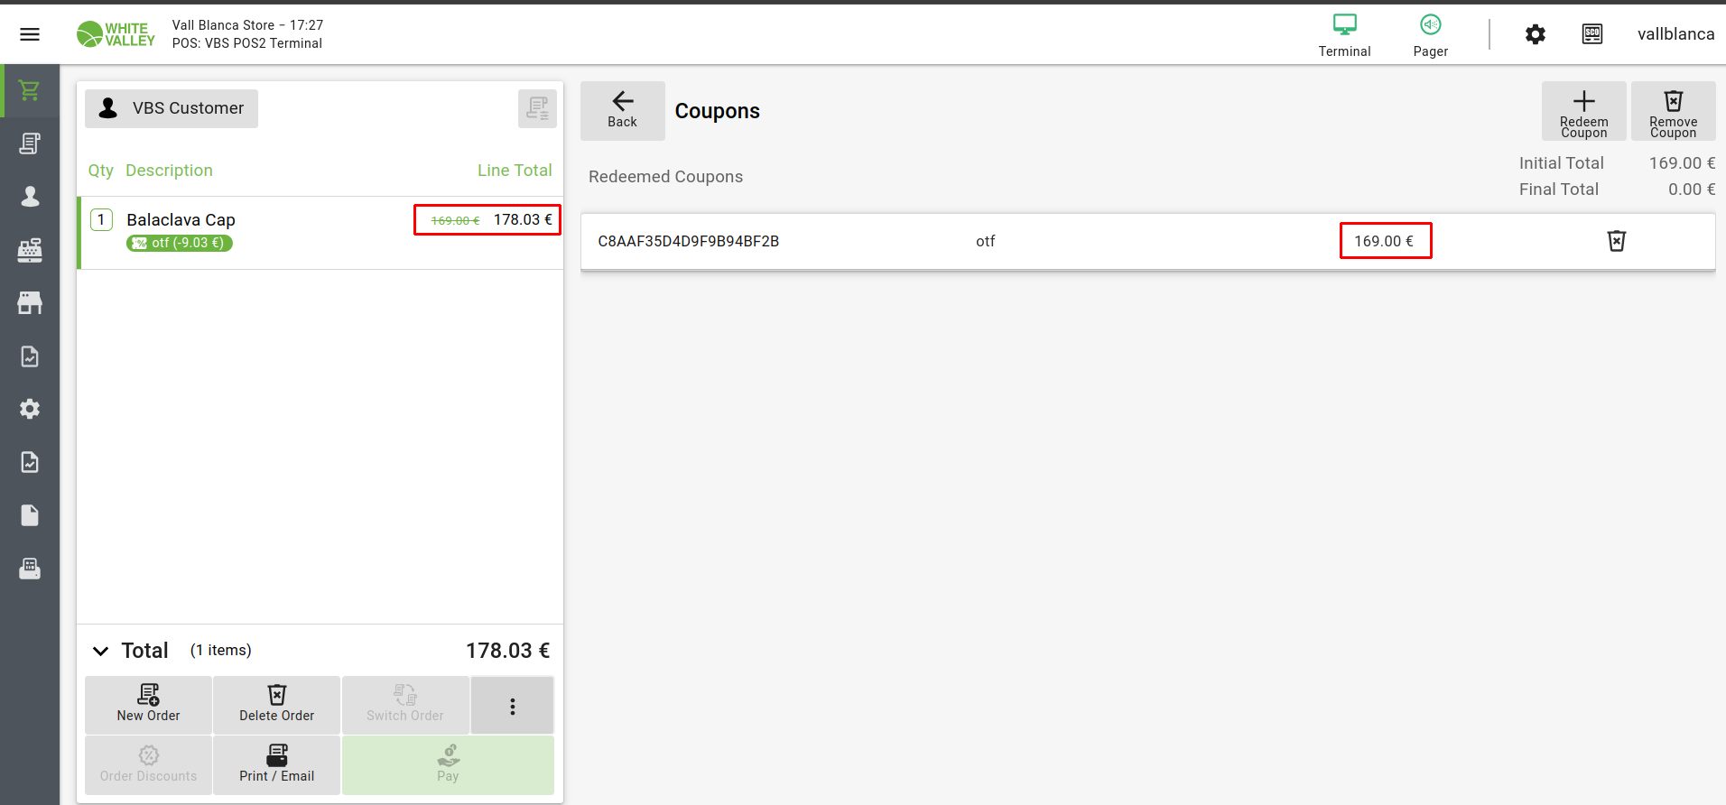Open the cash register sidebar icon
This screenshot has height=805, width=1726.
pyautogui.click(x=30, y=250)
